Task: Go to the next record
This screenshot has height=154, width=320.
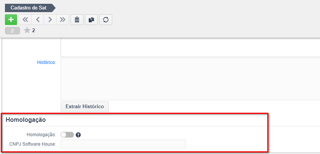Action: (x=50, y=20)
